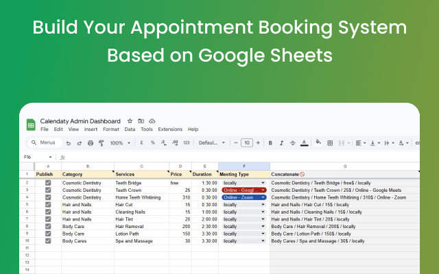This screenshot has width=439, height=274.
Task: Uncheck Publish for Cleaning Nails row
Action: pos(48,212)
